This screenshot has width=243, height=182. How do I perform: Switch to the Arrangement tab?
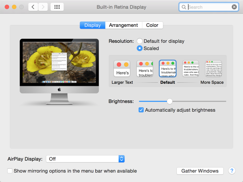(124, 25)
